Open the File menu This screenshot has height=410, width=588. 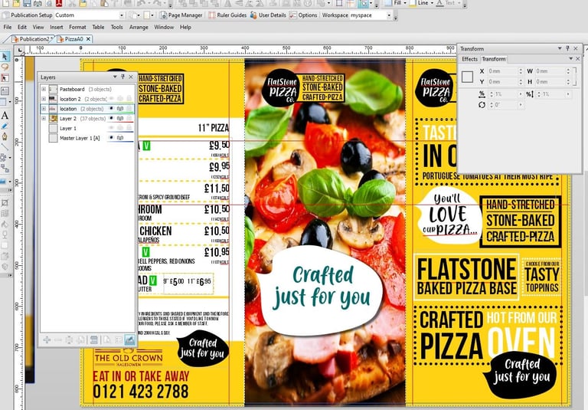tap(8, 27)
